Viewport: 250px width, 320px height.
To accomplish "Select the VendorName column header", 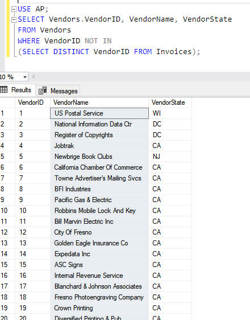I will click(x=99, y=102).
